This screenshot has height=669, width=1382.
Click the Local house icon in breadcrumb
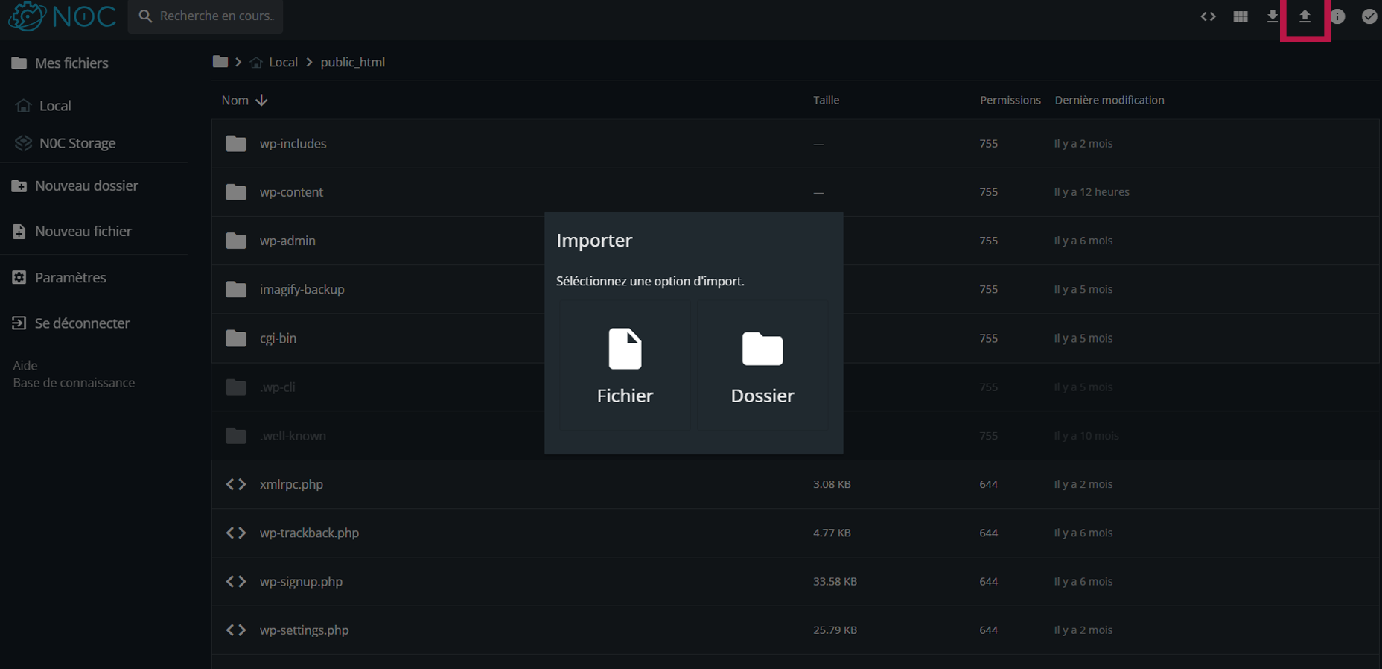(x=256, y=63)
